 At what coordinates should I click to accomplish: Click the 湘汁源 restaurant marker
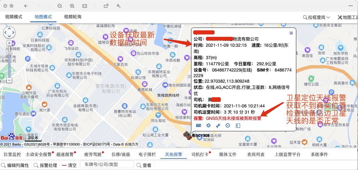click(x=45, y=104)
